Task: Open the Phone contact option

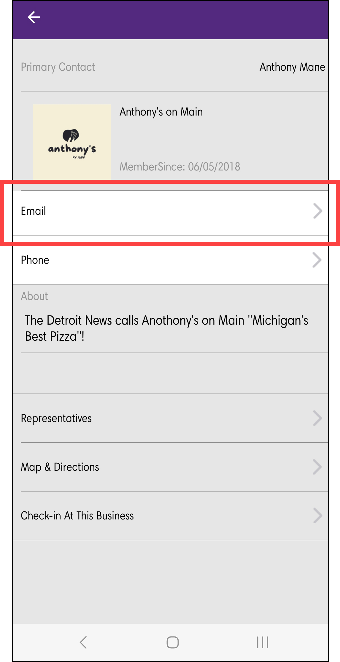Action: click(x=35, y=260)
